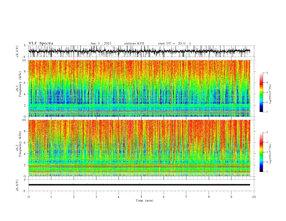The height and width of the screenshot is (221, 286).
Task: Click the "7" tick on the Time axis
Action: [x=186, y=197]
